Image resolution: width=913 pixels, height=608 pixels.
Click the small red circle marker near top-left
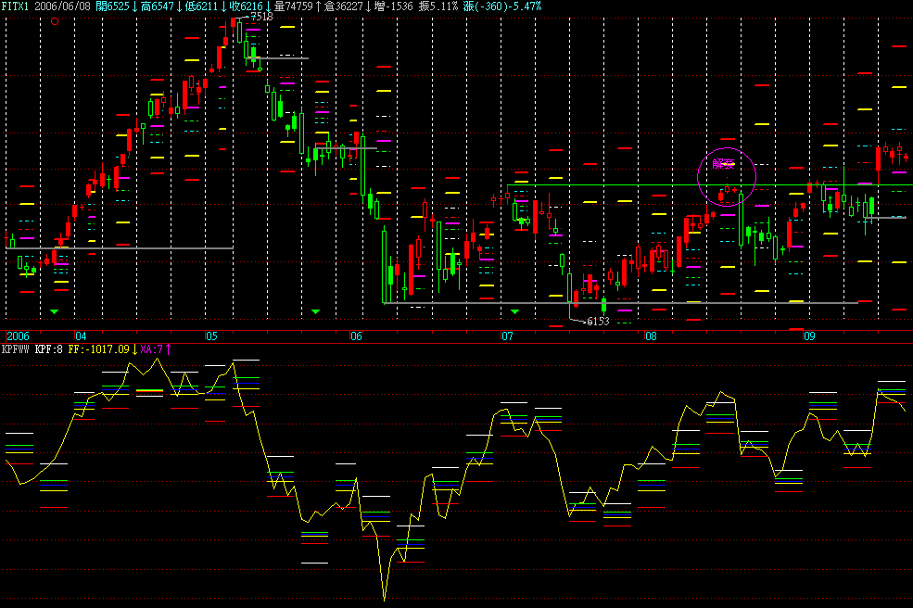coord(55,20)
